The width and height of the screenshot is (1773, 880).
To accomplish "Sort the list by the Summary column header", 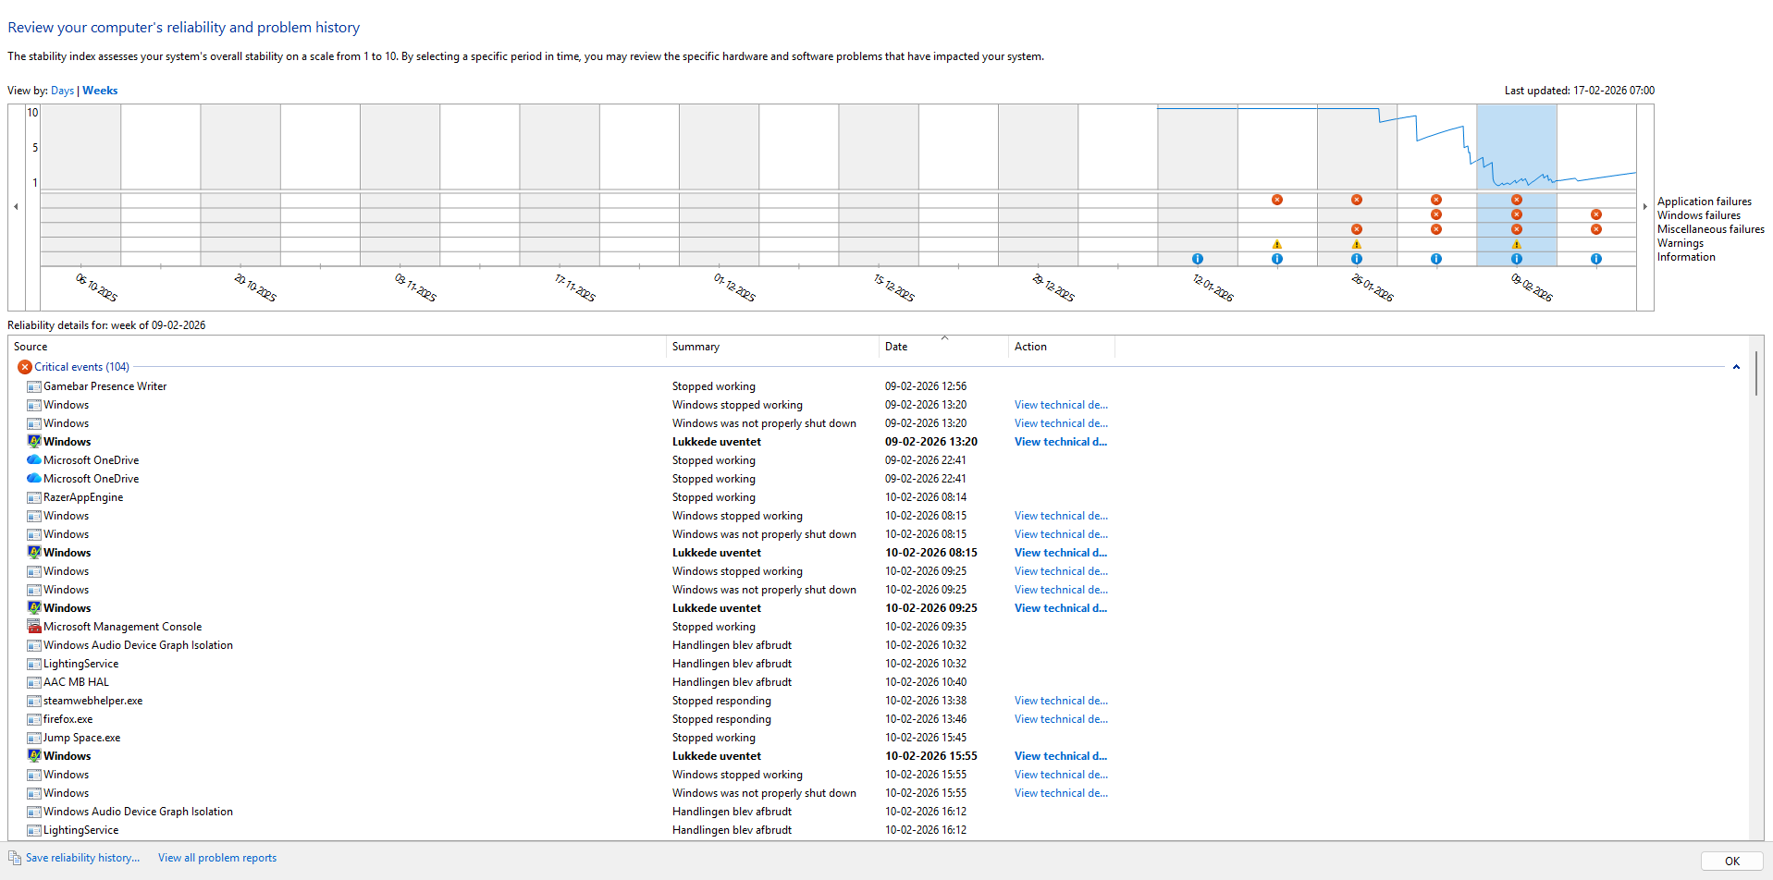I will coord(772,347).
